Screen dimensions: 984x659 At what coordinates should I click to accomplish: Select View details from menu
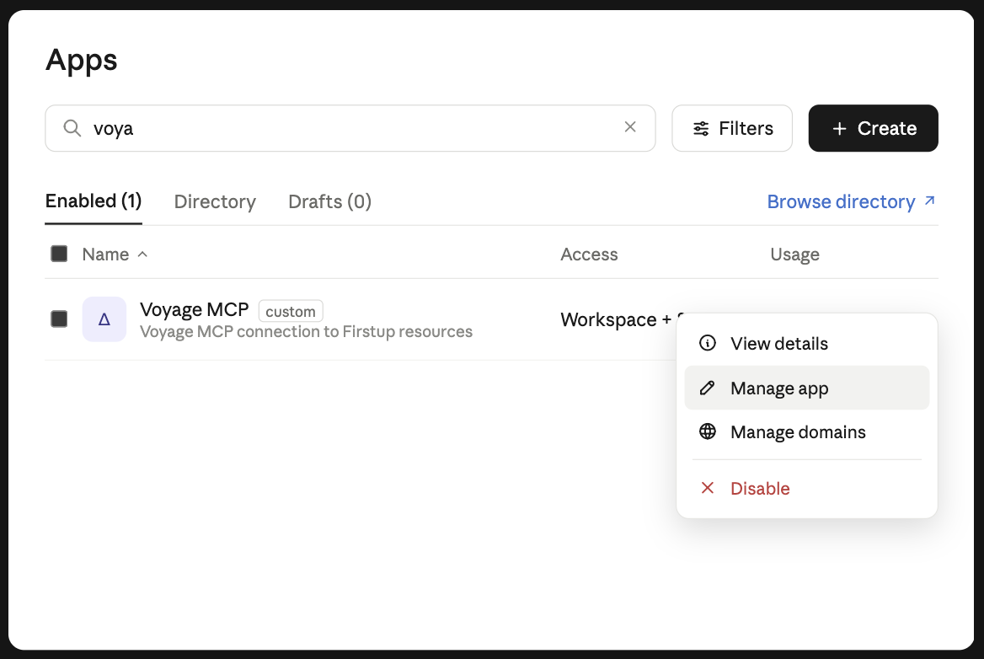click(806, 343)
